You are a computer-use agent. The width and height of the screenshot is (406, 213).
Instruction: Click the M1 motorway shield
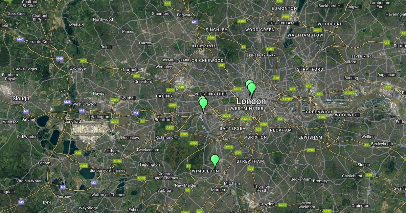click(194, 22)
